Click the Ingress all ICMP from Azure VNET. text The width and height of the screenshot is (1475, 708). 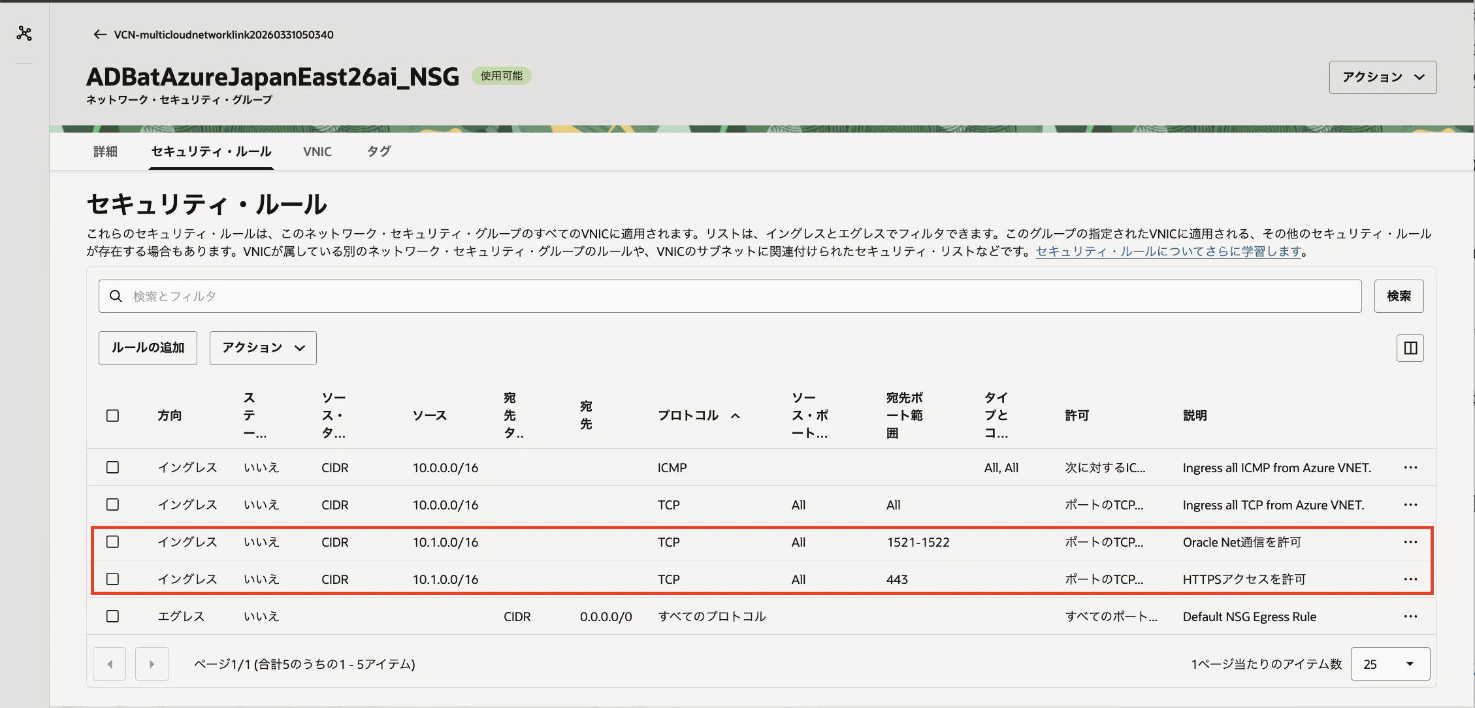[x=1276, y=468]
